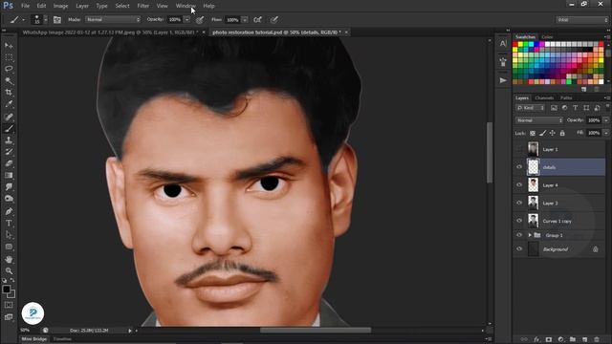The height and width of the screenshot is (344, 612).
Task: Open layer Opacity dropdown arrow
Action: click(x=605, y=120)
